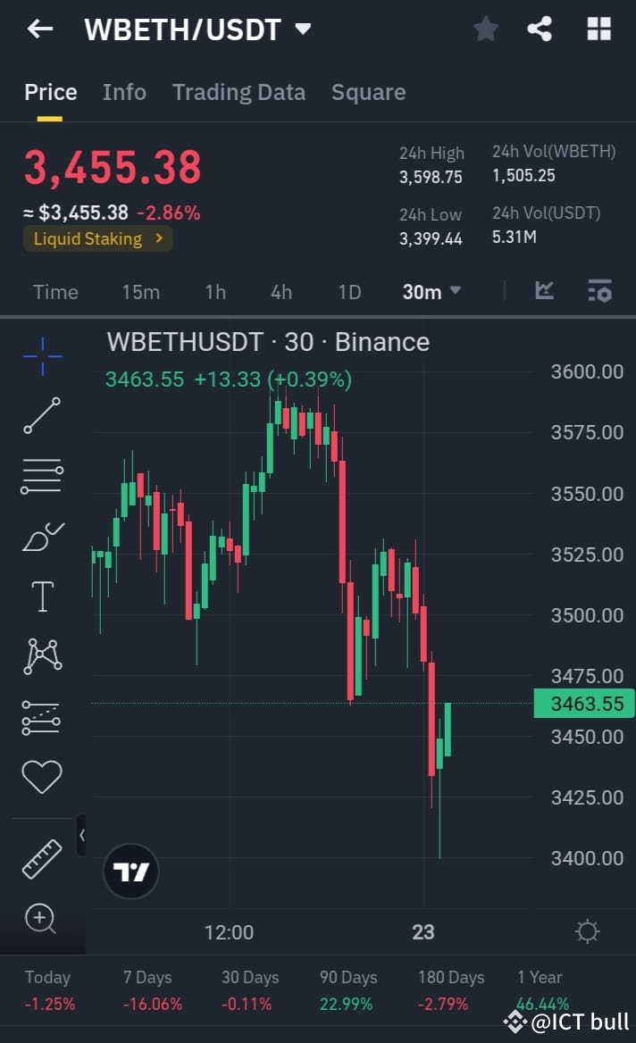Open the Info tab
The height and width of the screenshot is (1043, 636).
click(124, 92)
